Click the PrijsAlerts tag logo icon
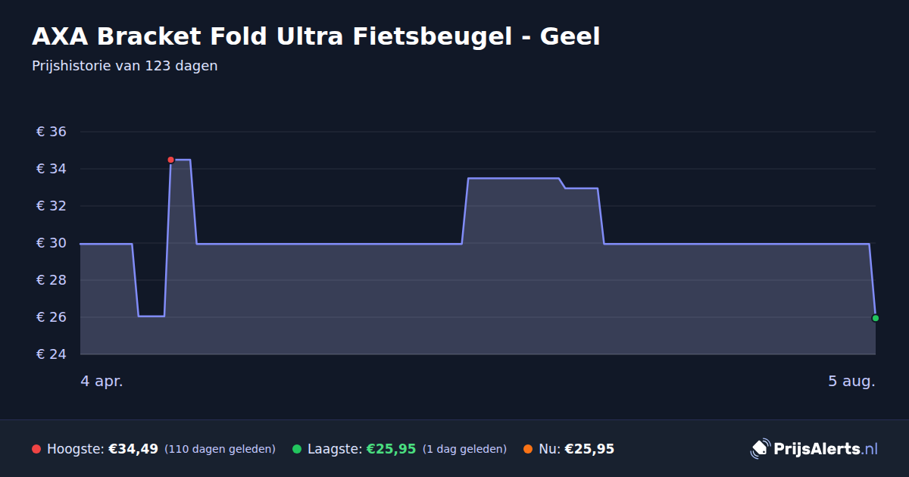The height and width of the screenshot is (477, 909). pyautogui.click(x=760, y=449)
